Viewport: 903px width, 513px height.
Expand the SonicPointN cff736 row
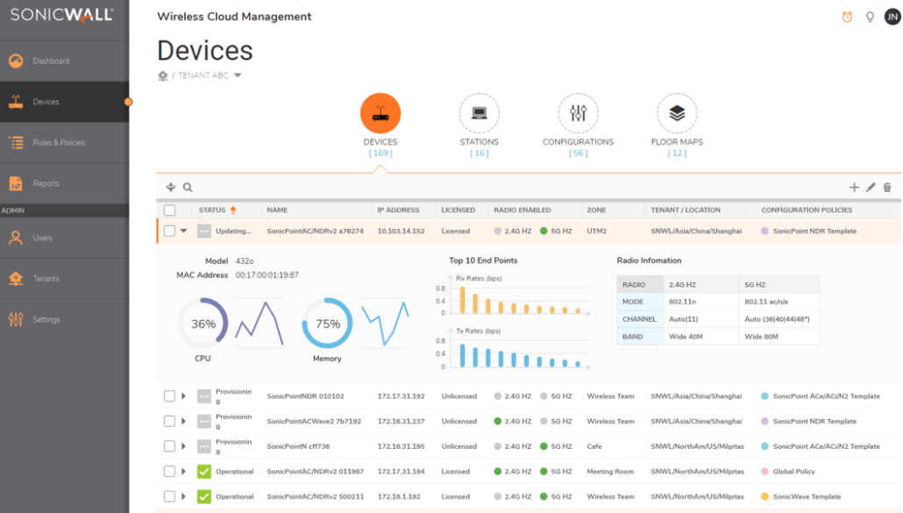click(x=184, y=446)
